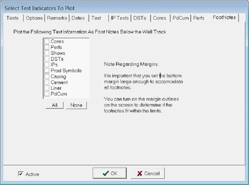Image resolution: width=249 pixels, height=185 pixels.
Task: Check the Perfs footnote option
Action: (x=47, y=47)
